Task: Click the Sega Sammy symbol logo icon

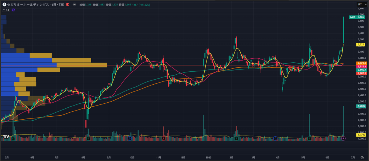Action: 4,4
